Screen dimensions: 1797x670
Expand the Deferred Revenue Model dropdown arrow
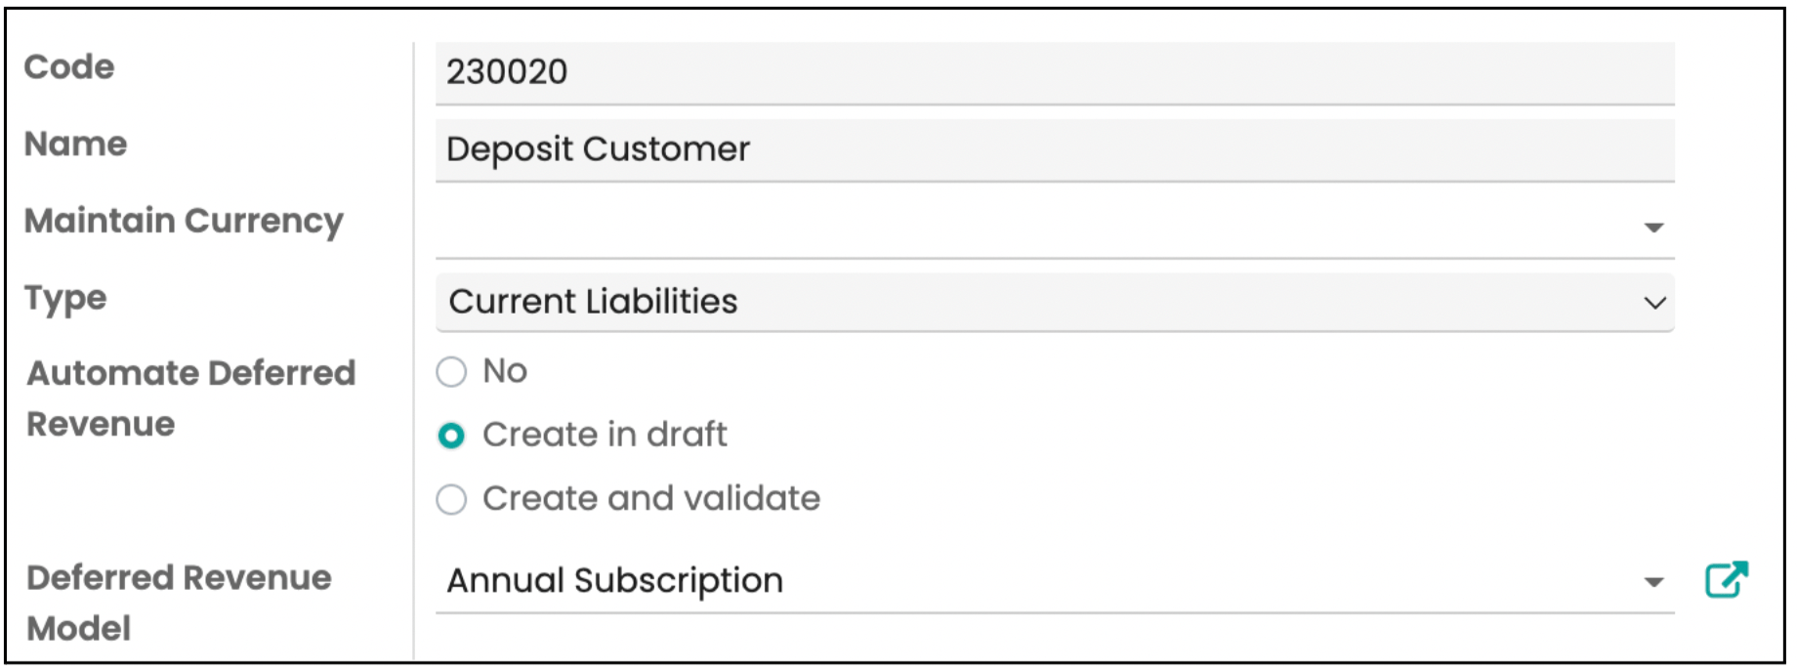point(1653,582)
